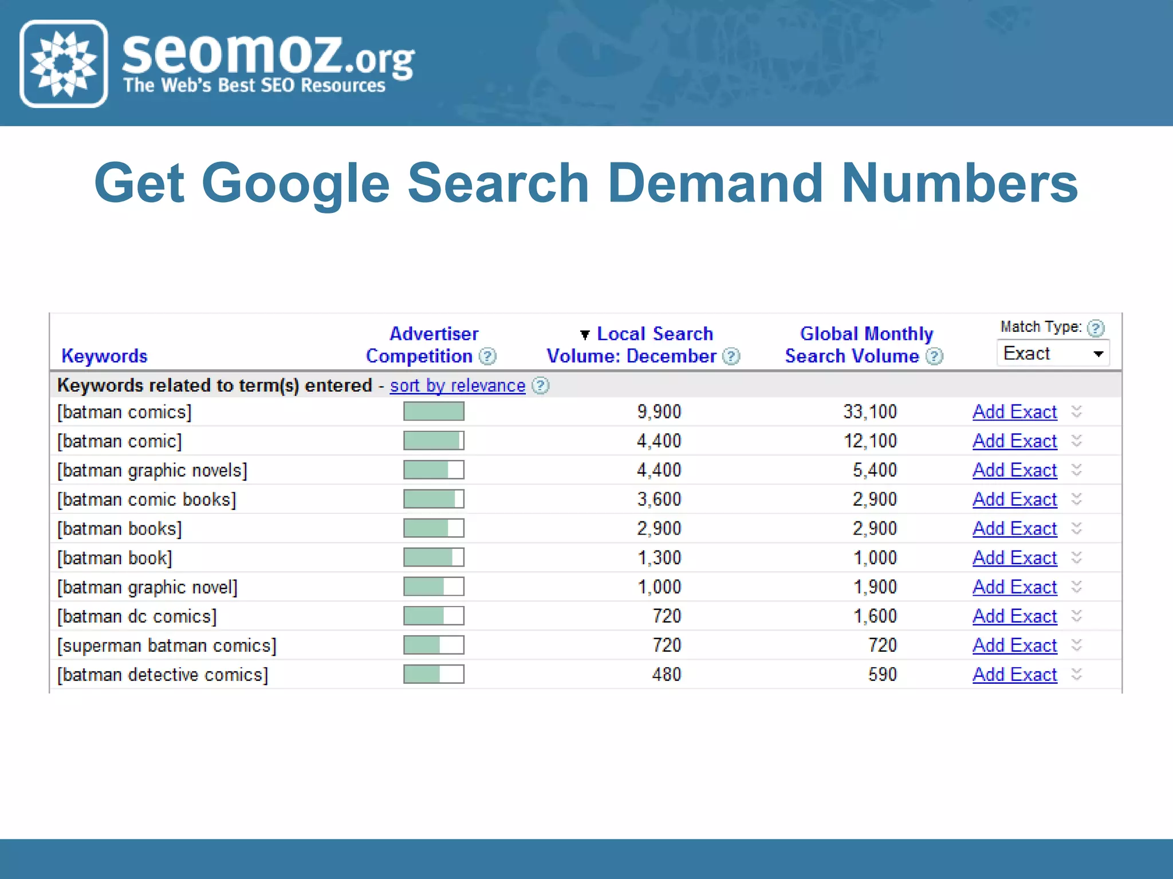1173x879 pixels.
Task: Select the [batman graphic novel] keyword
Action: (147, 587)
